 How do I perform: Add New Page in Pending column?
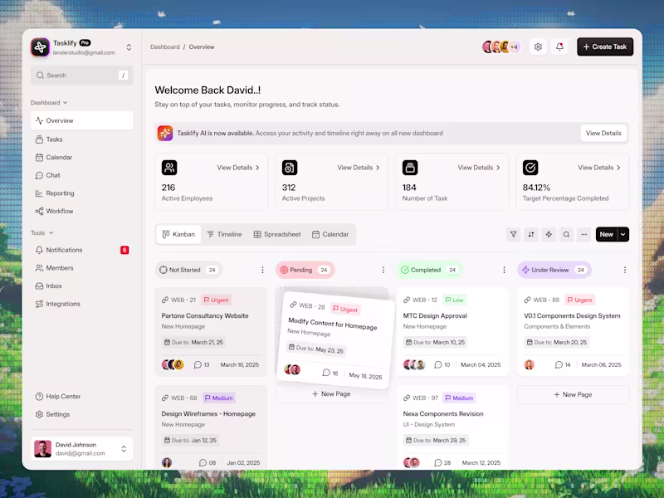click(x=331, y=393)
